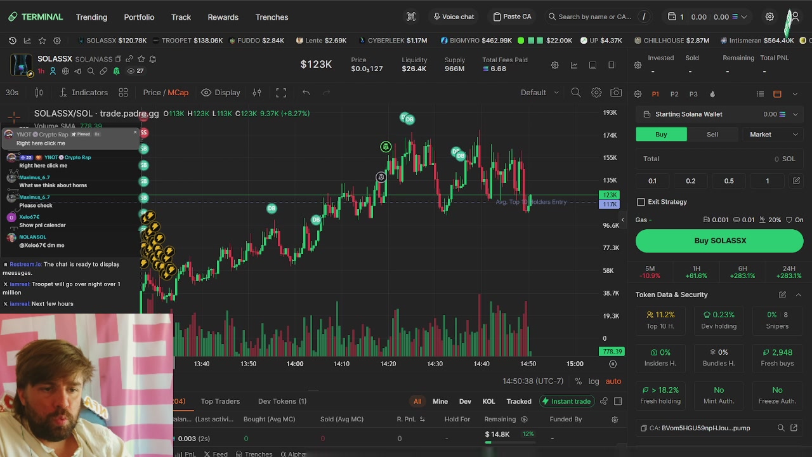Screen dimensions: 812x457
Task: Search token with magnifier under SOLASSX name
Action: (91, 71)
